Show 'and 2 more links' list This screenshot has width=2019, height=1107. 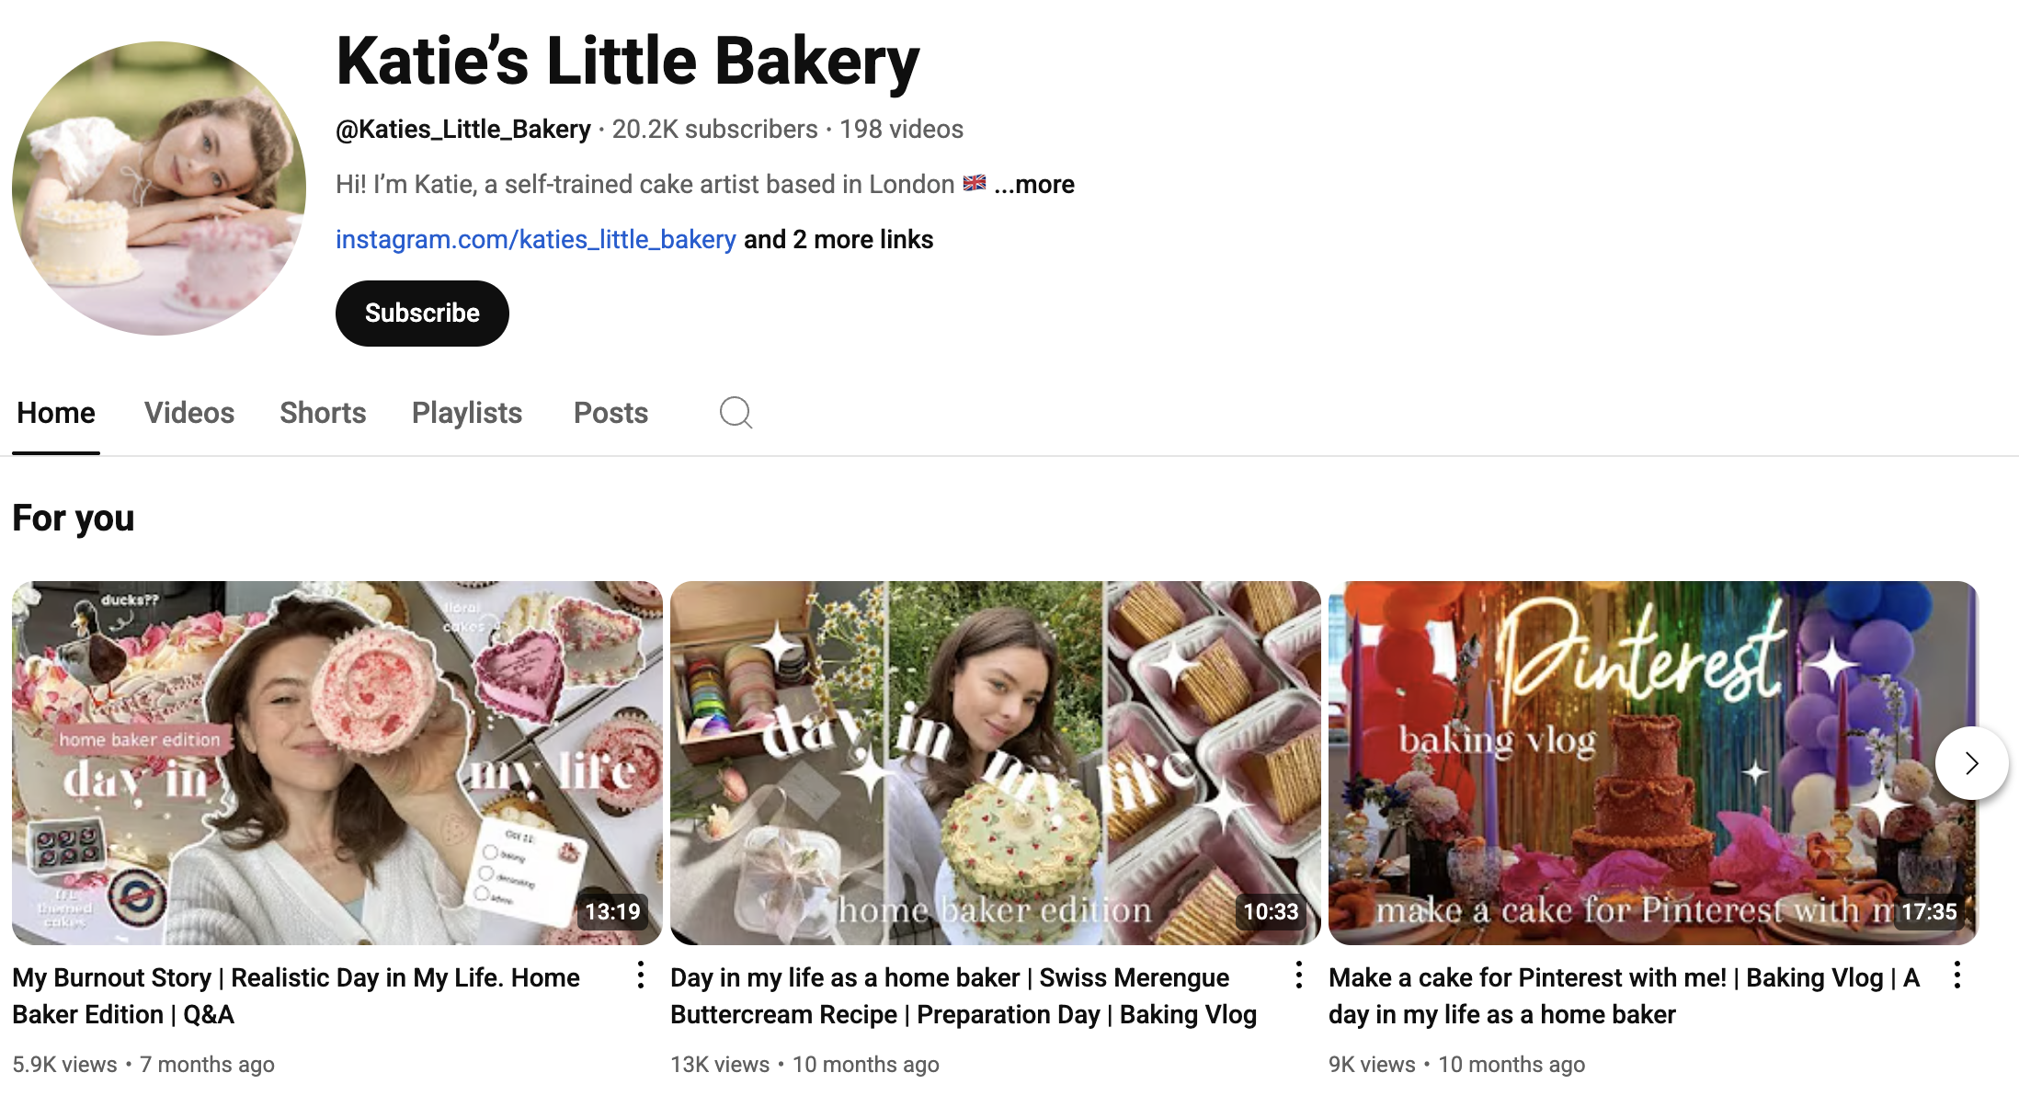tap(838, 240)
